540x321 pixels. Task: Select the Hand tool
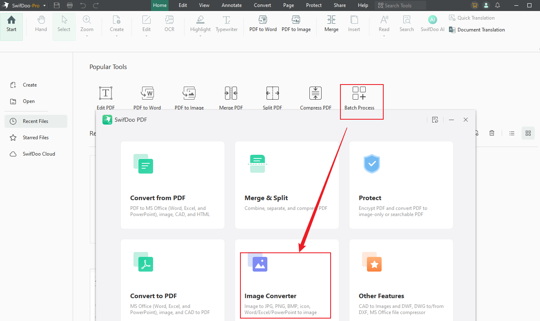tap(40, 24)
